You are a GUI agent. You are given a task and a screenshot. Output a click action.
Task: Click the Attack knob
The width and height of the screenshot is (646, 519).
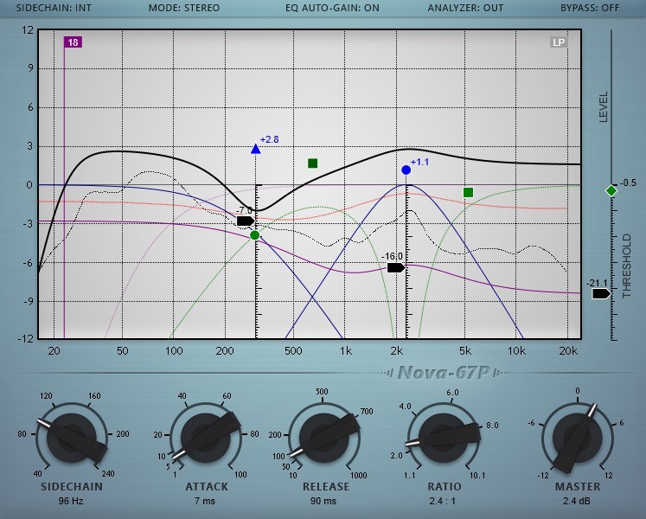coord(207,437)
